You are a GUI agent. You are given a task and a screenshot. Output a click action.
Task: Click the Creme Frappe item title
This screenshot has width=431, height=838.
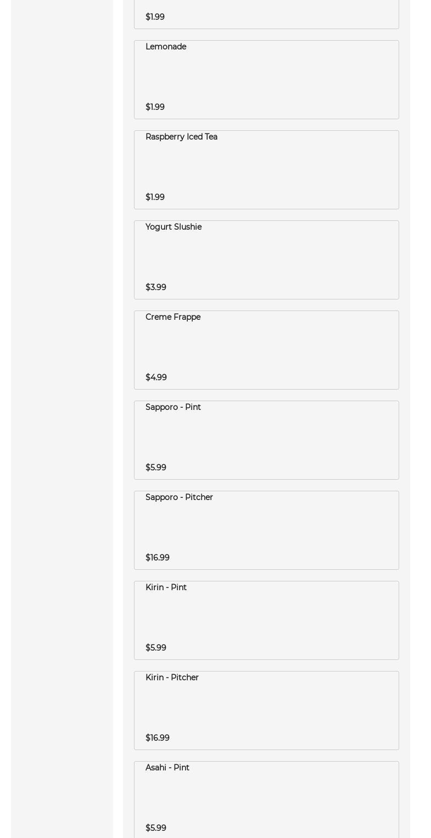point(173,318)
